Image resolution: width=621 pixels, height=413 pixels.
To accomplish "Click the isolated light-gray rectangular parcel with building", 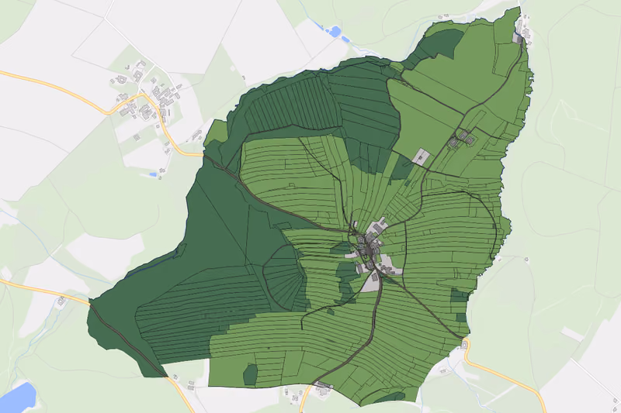I will (x=421, y=157).
